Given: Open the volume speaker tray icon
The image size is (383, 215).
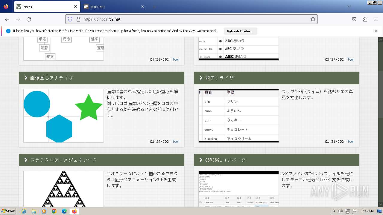Looking at the screenshot, I should pos(340,211).
